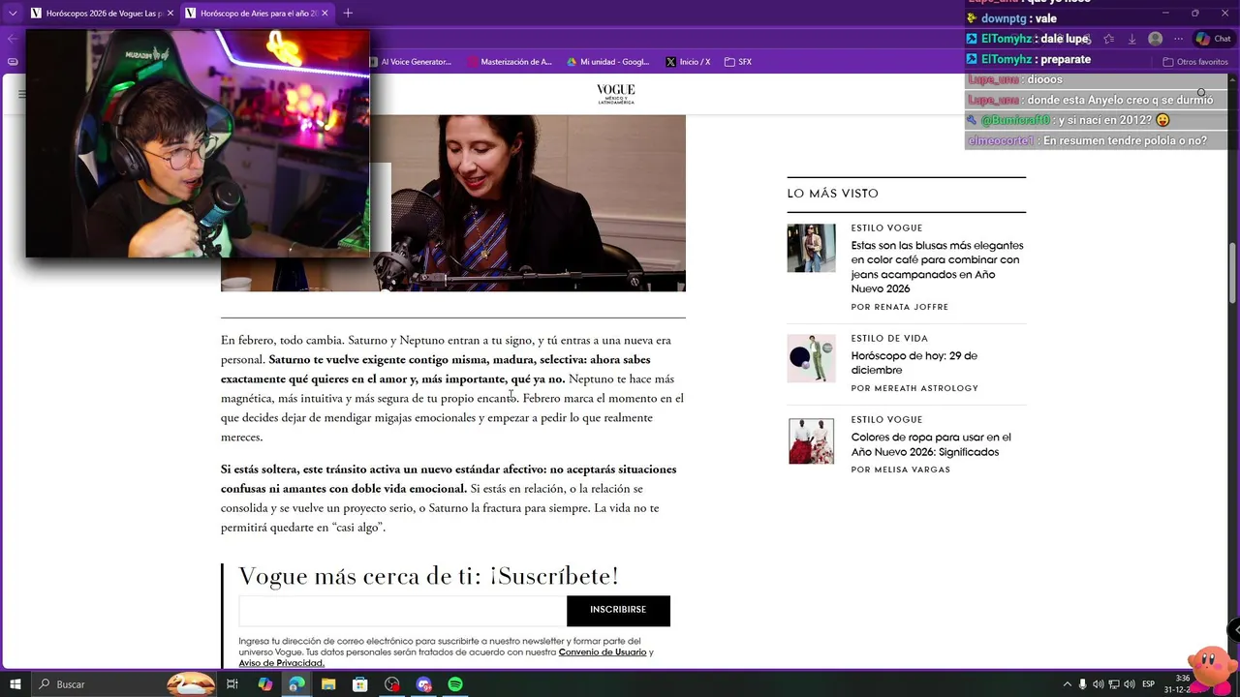Open Horóscopo de hoy: 29 de diciembre
Image resolution: width=1240 pixels, height=697 pixels.
point(914,363)
